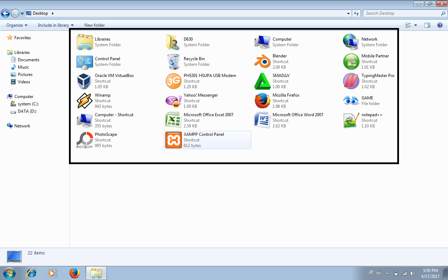The width and height of the screenshot is (448, 280).
Task: Click the Mobile Partner shortcut icon
Action: tap(351, 62)
